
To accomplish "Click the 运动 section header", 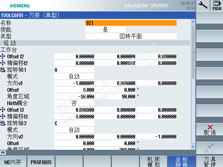I will [95, 43].
